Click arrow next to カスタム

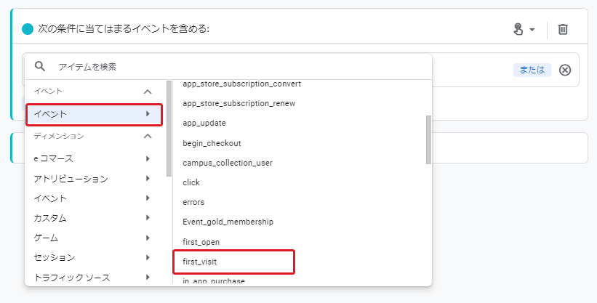click(x=148, y=218)
